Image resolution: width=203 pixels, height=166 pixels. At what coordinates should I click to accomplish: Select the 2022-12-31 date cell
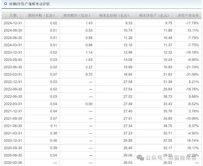pyautogui.click(x=13, y=82)
